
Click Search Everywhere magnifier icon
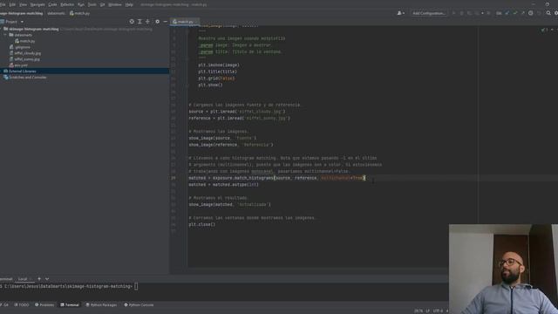click(x=548, y=13)
